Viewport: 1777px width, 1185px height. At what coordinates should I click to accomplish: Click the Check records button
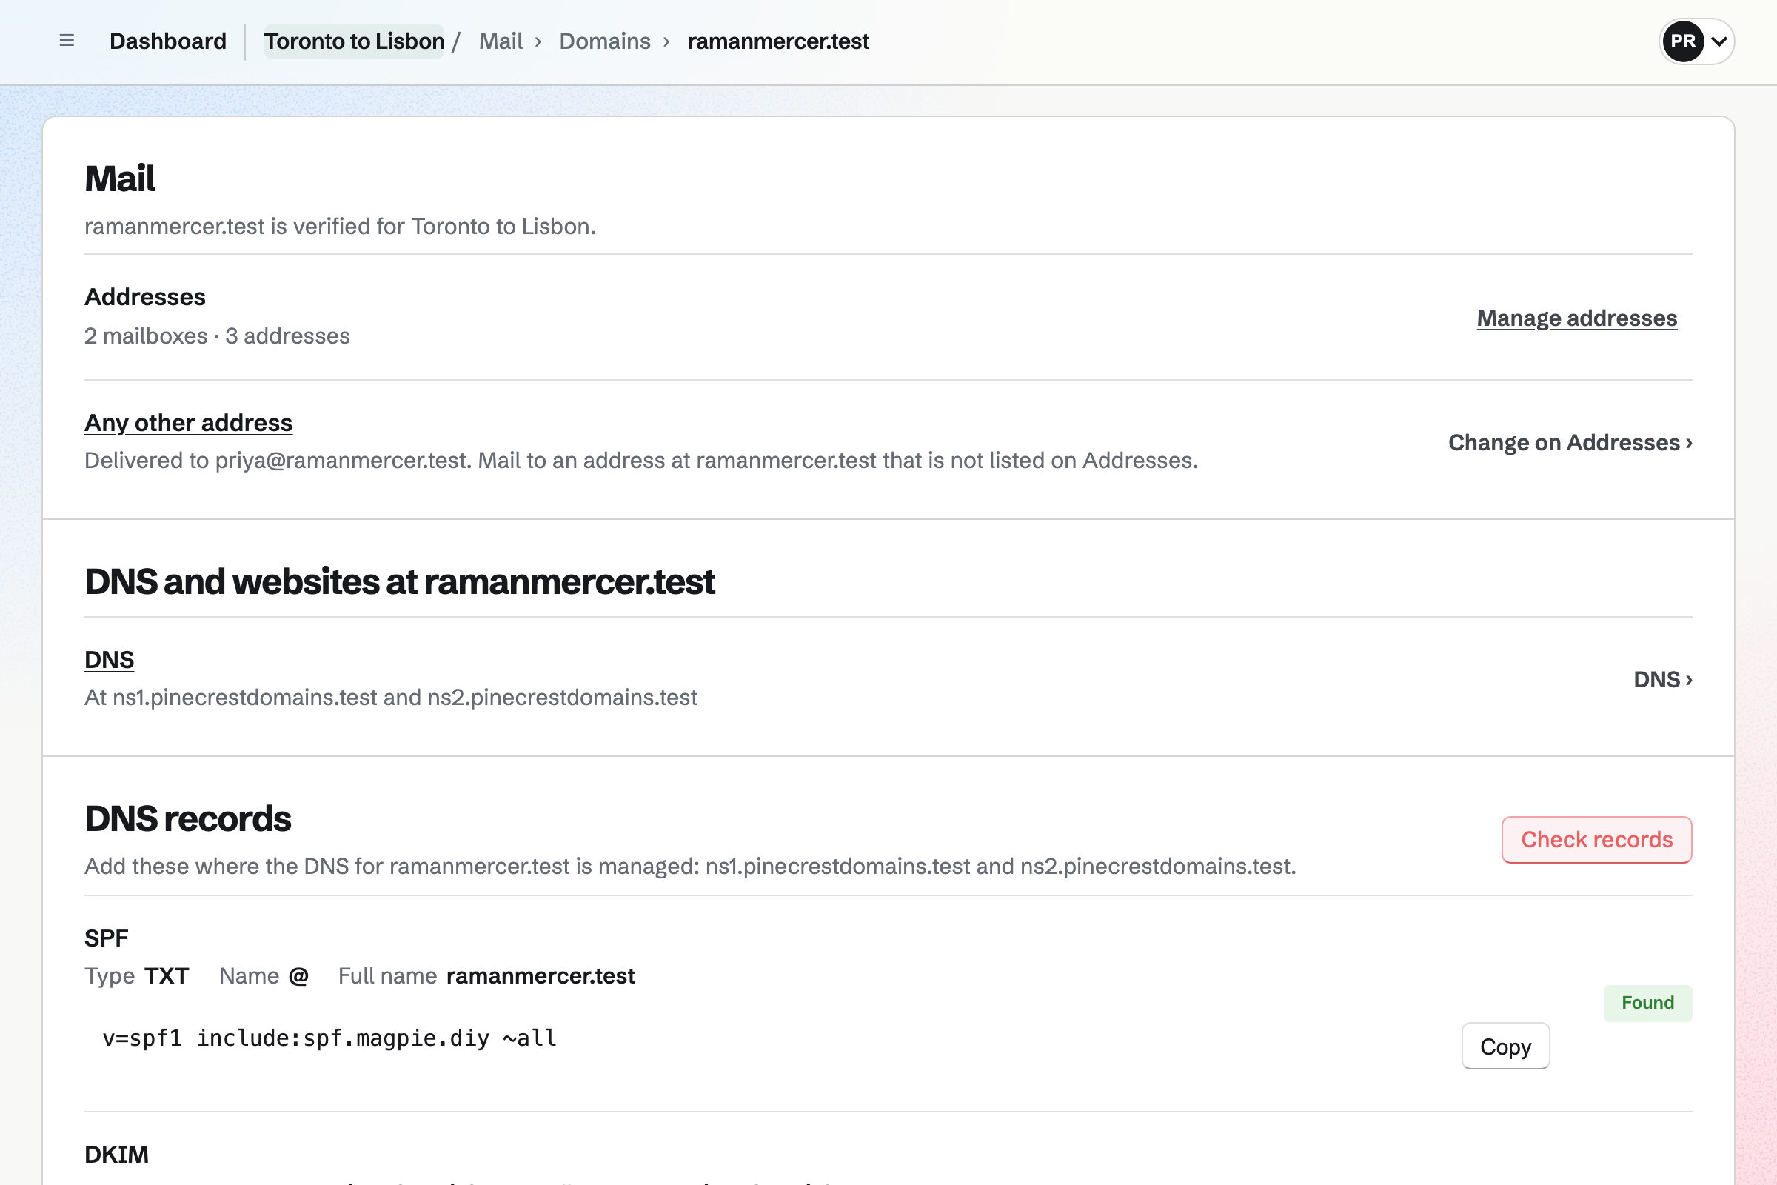(1596, 840)
